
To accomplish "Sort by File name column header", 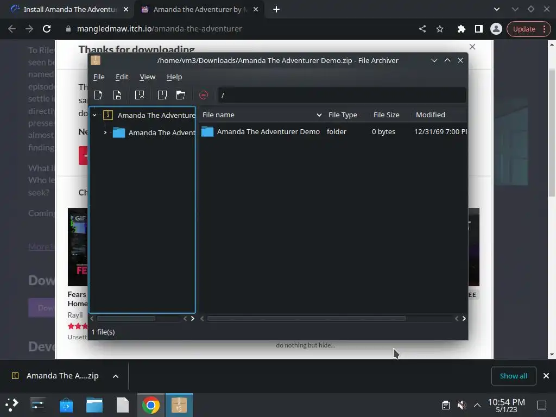I will 261,115.
